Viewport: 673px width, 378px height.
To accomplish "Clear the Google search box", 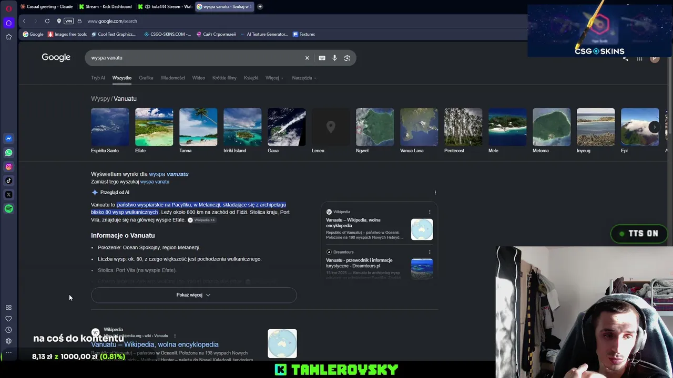I will tap(307, 58).
